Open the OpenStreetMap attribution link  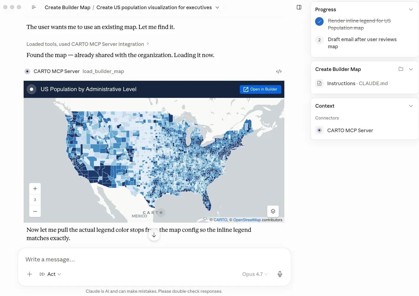pos(247,220)
